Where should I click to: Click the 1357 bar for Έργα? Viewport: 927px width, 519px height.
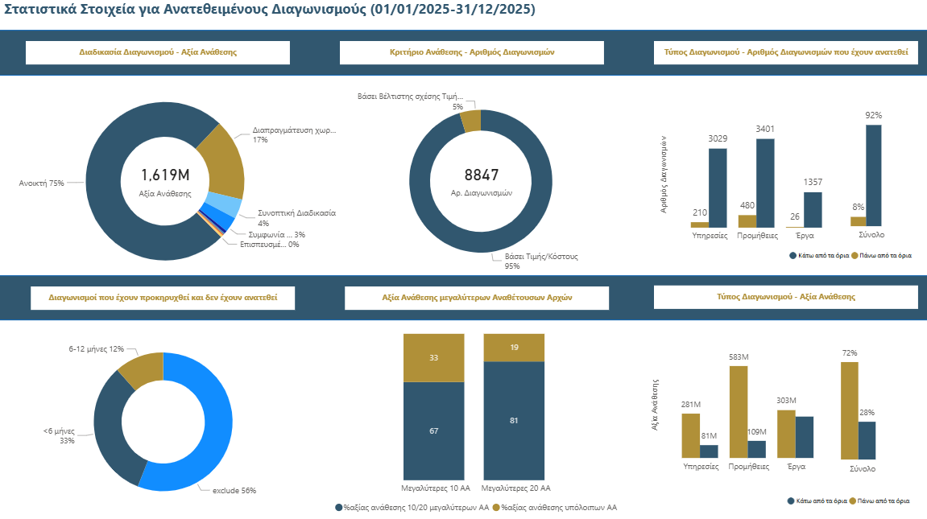[813, 208]
